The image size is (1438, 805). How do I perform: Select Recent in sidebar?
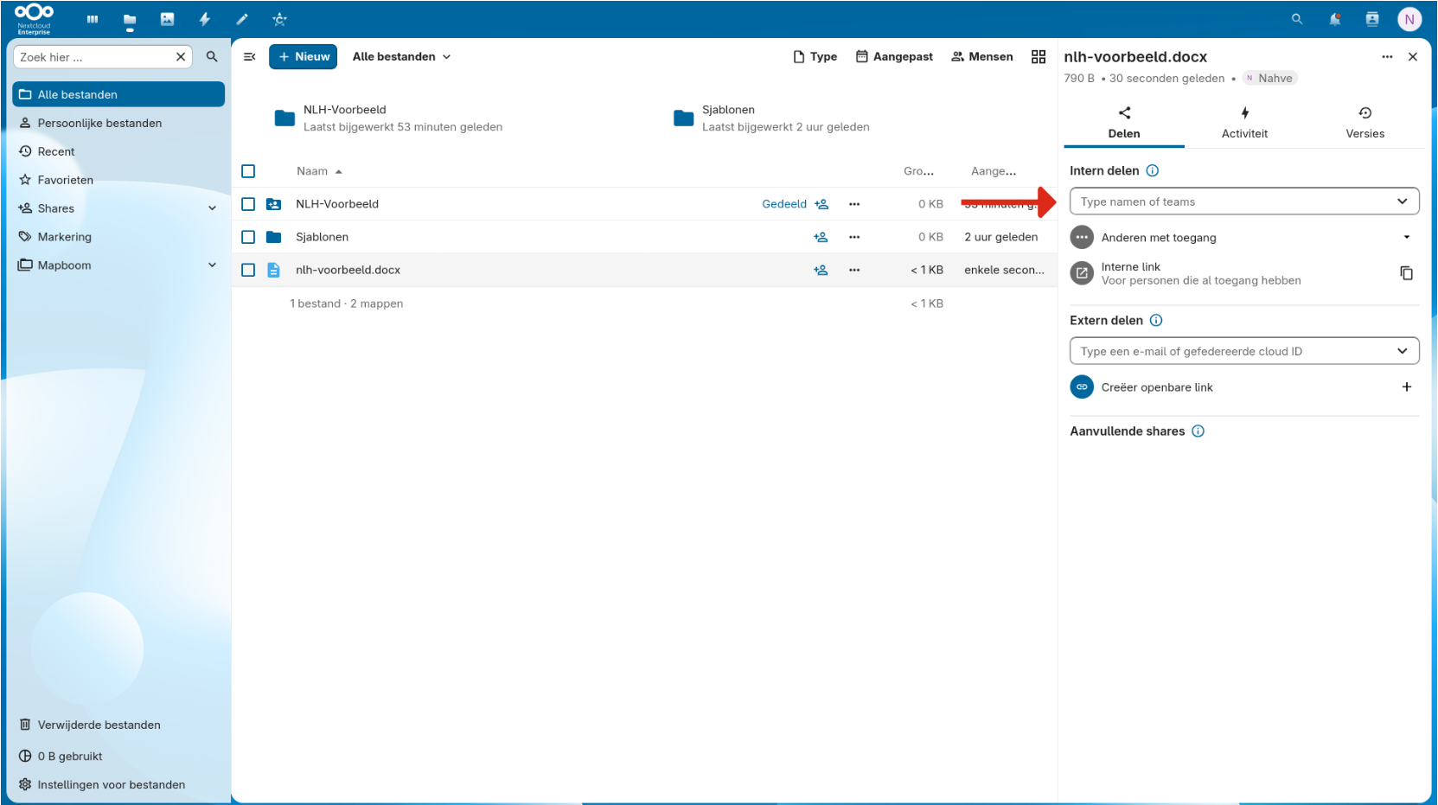[118, 151]
